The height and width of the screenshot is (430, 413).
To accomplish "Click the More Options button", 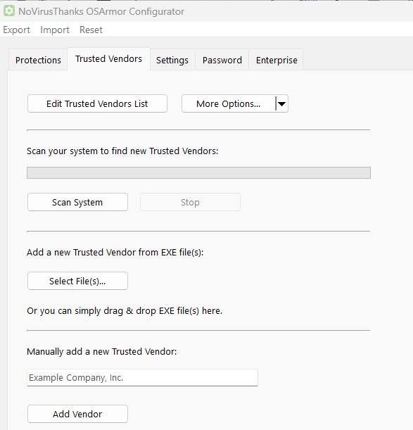I will coord(228,103).
